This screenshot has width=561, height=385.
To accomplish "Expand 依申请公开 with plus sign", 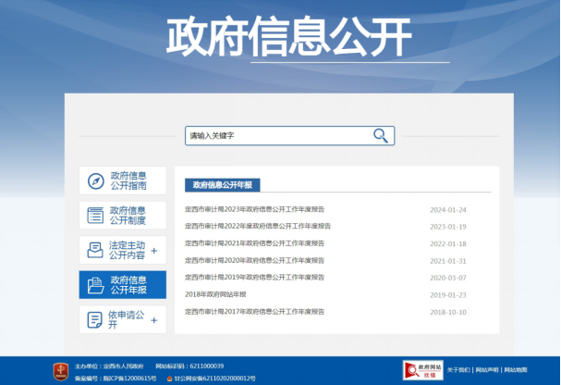I will pos(154,320).
